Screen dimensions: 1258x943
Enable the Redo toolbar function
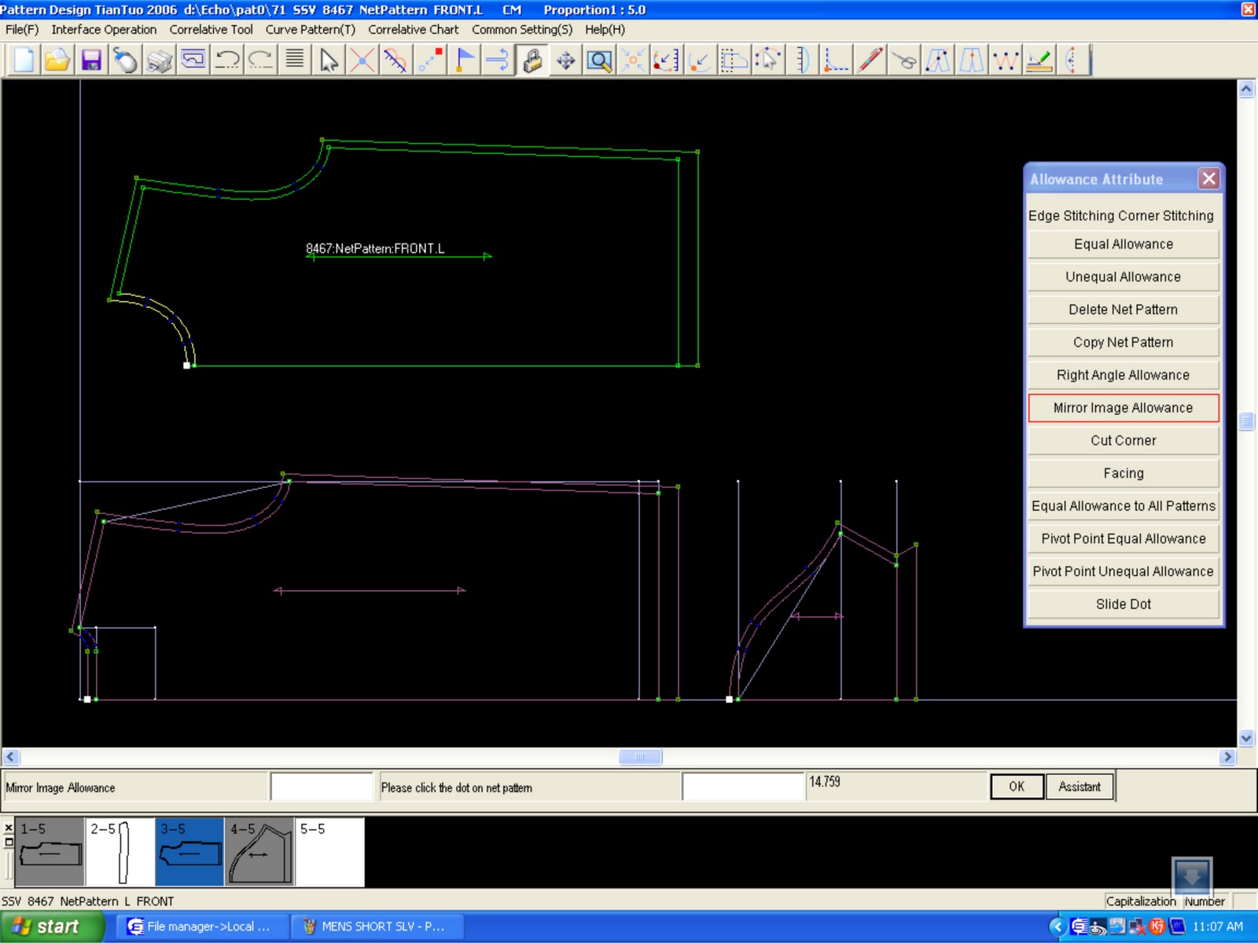coord(259,61)
